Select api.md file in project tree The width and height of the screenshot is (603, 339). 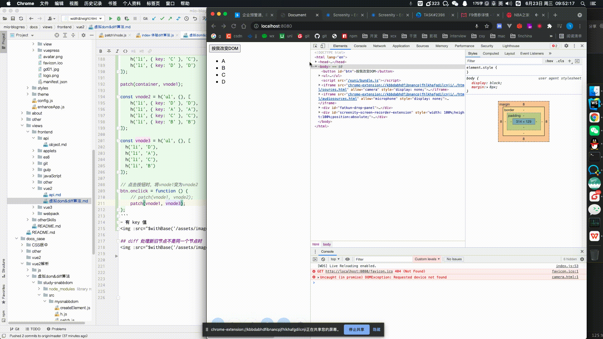pyautogui.click(x=55, y=195)
